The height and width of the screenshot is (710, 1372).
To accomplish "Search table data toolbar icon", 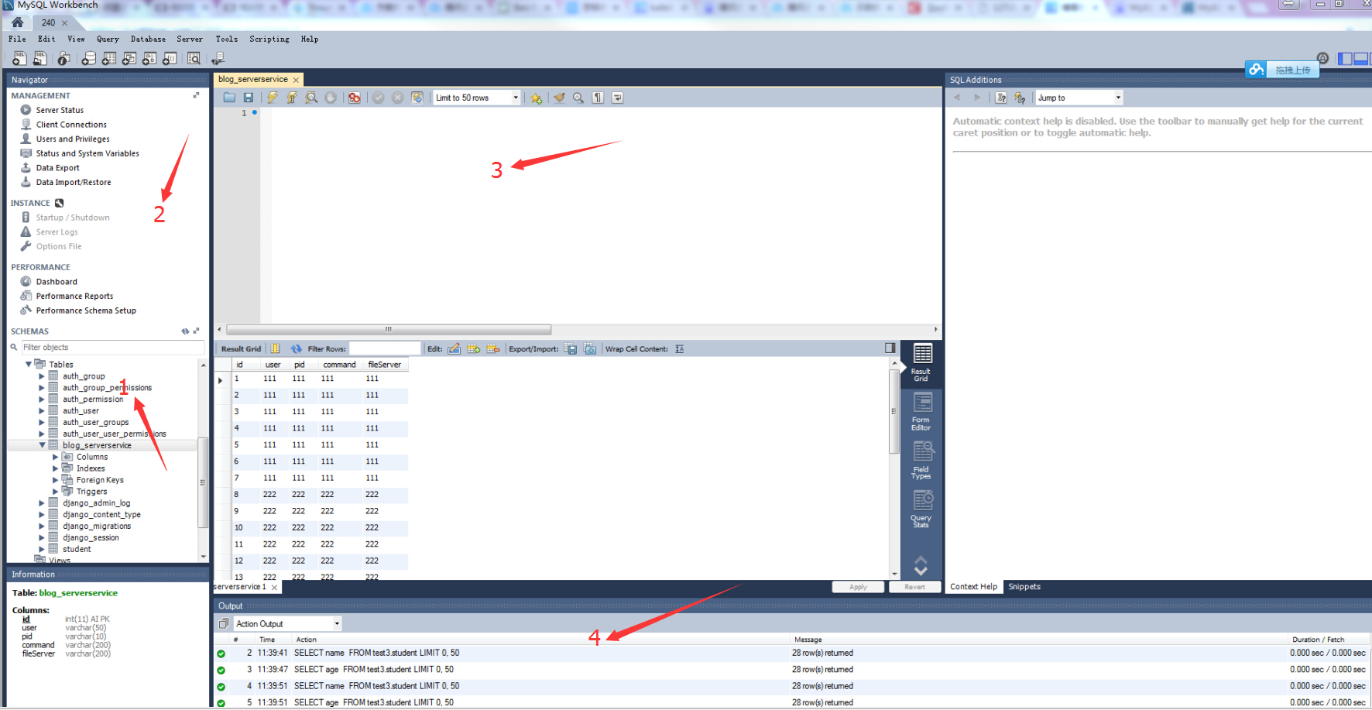I will point(194,58).
